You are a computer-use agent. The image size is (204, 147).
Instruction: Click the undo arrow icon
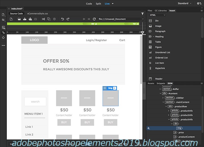pos(62,19)
